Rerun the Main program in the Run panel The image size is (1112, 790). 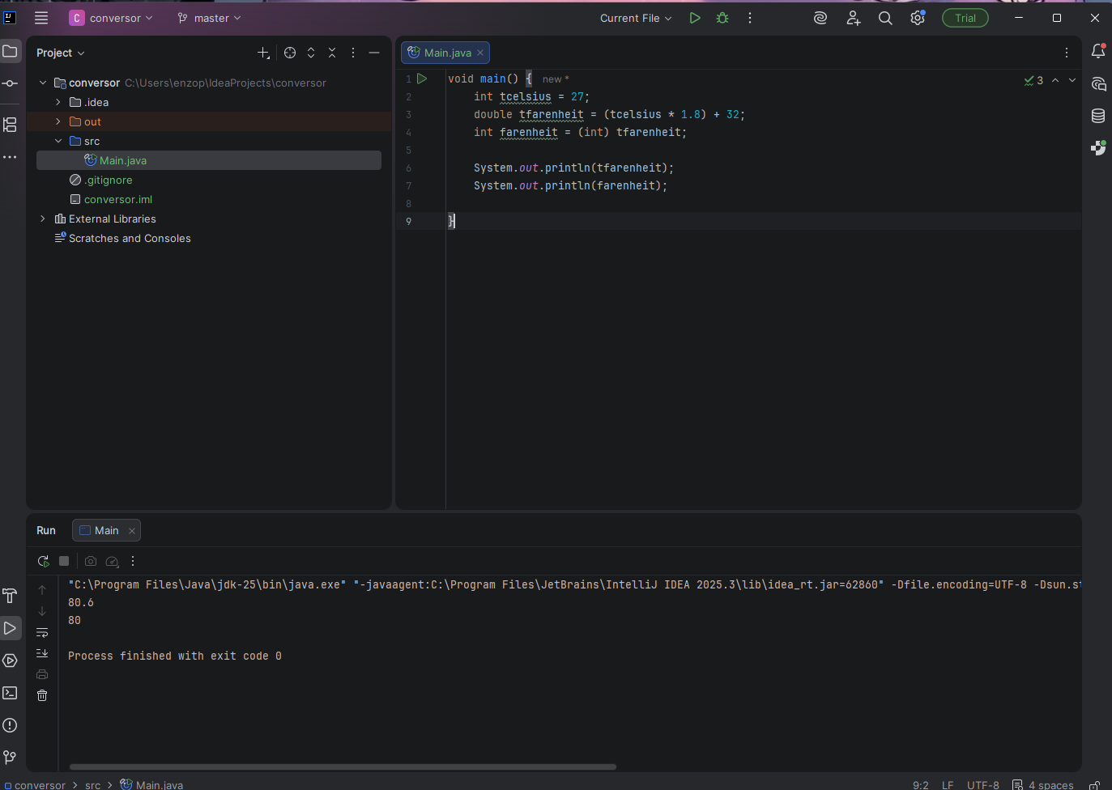click(x=43, y=561)
